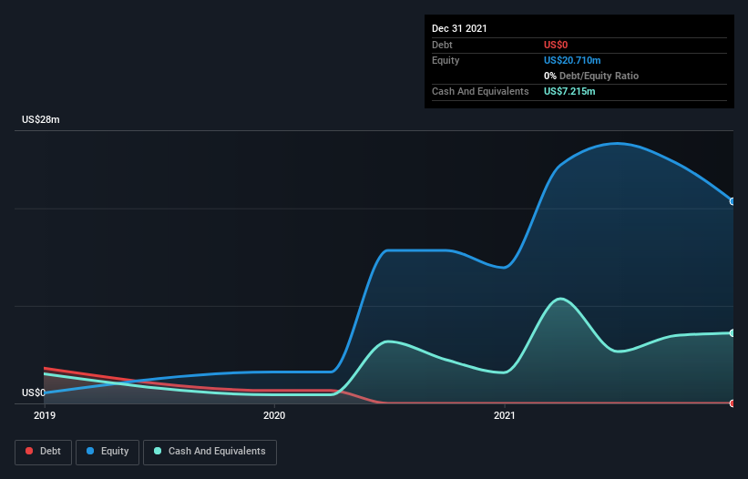Click the 0% Debt/Equity Ratio text
Viewport: 748px width, 479px height.
point(591,76)
